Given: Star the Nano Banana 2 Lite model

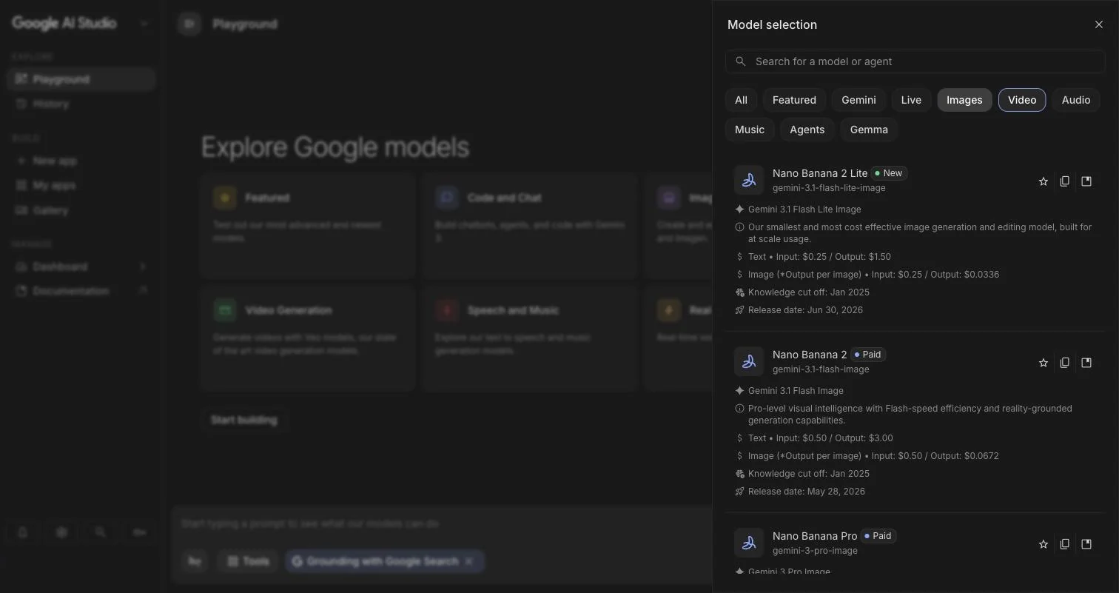Looking at the screenshot, I should point(1044,181).
